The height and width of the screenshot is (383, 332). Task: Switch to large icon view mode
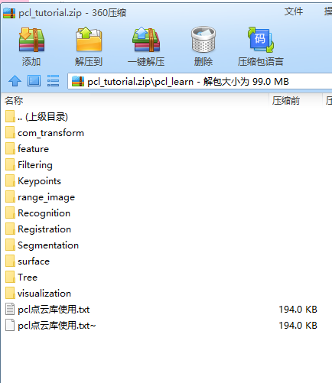[34, 81]
